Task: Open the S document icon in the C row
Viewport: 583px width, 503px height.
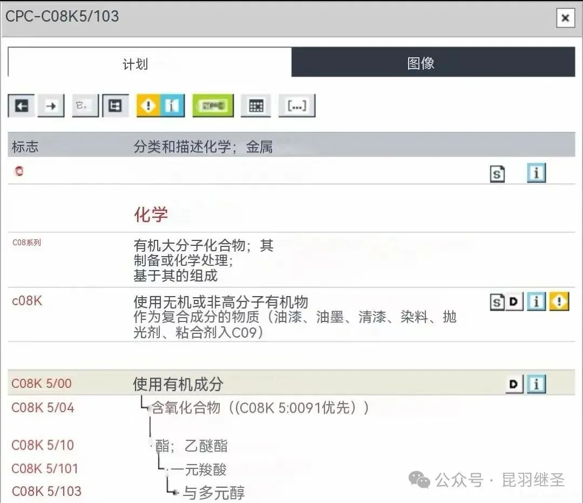Action: [x=497, y=174]
